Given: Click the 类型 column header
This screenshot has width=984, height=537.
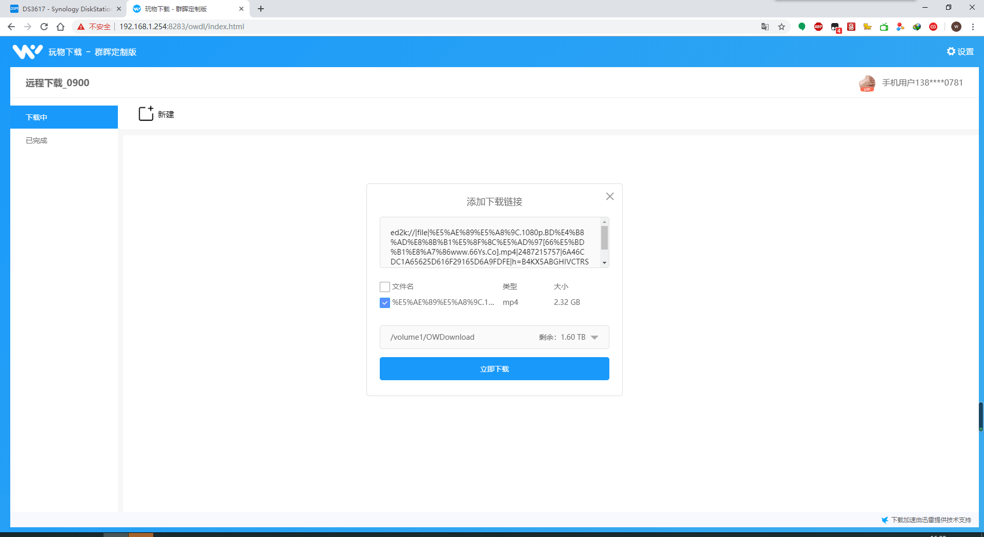Looking at the screenshot, I should click(510, 287).
